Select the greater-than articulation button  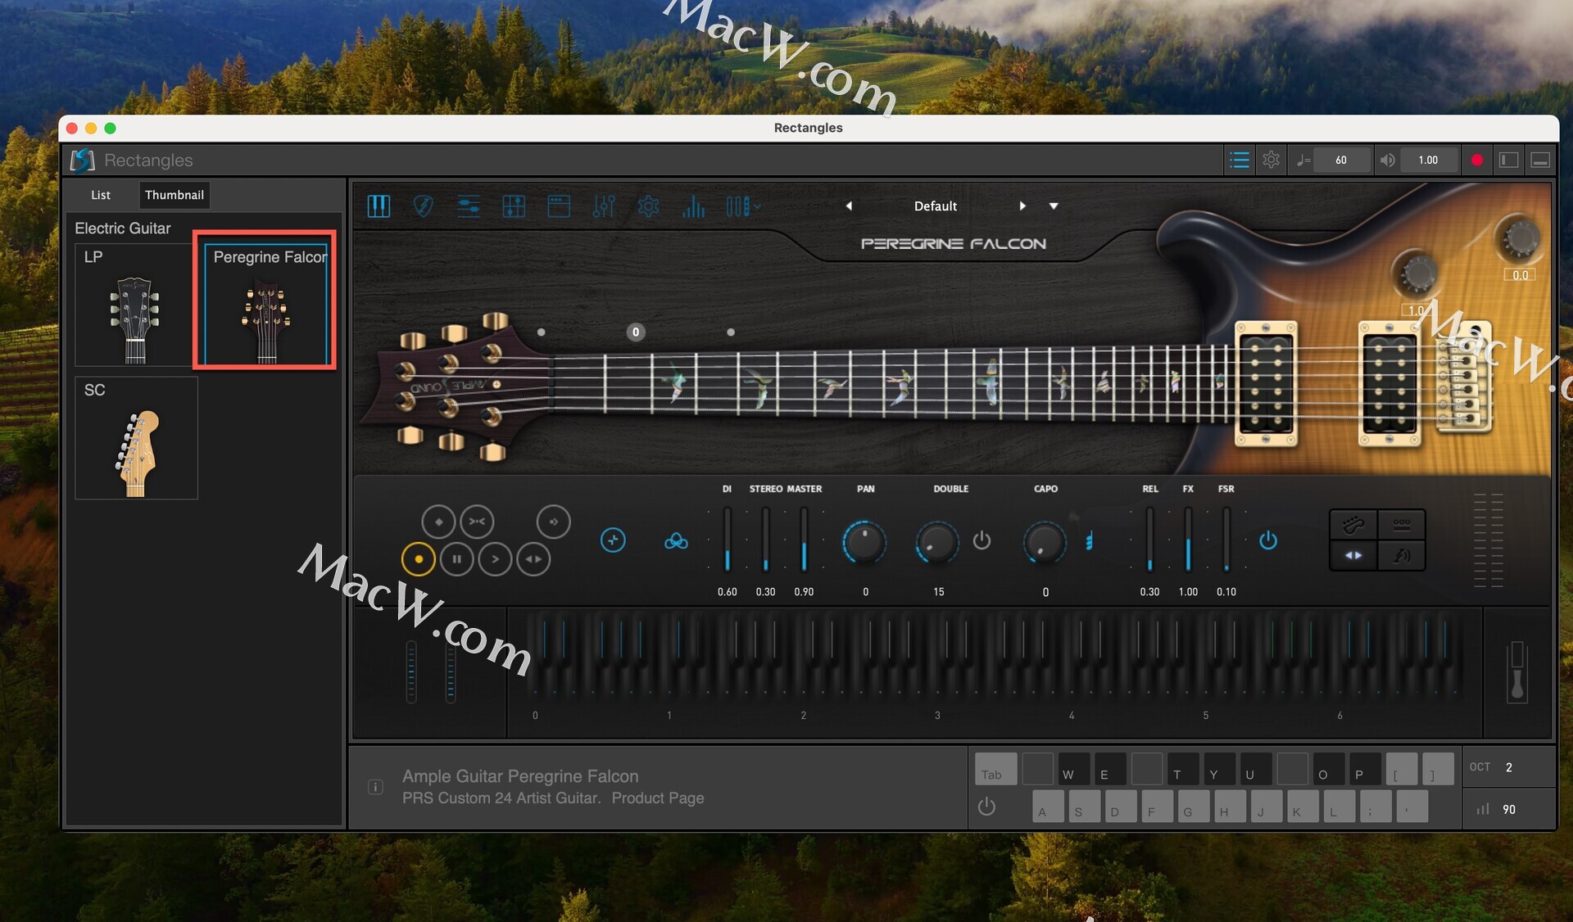click(495, 559)
